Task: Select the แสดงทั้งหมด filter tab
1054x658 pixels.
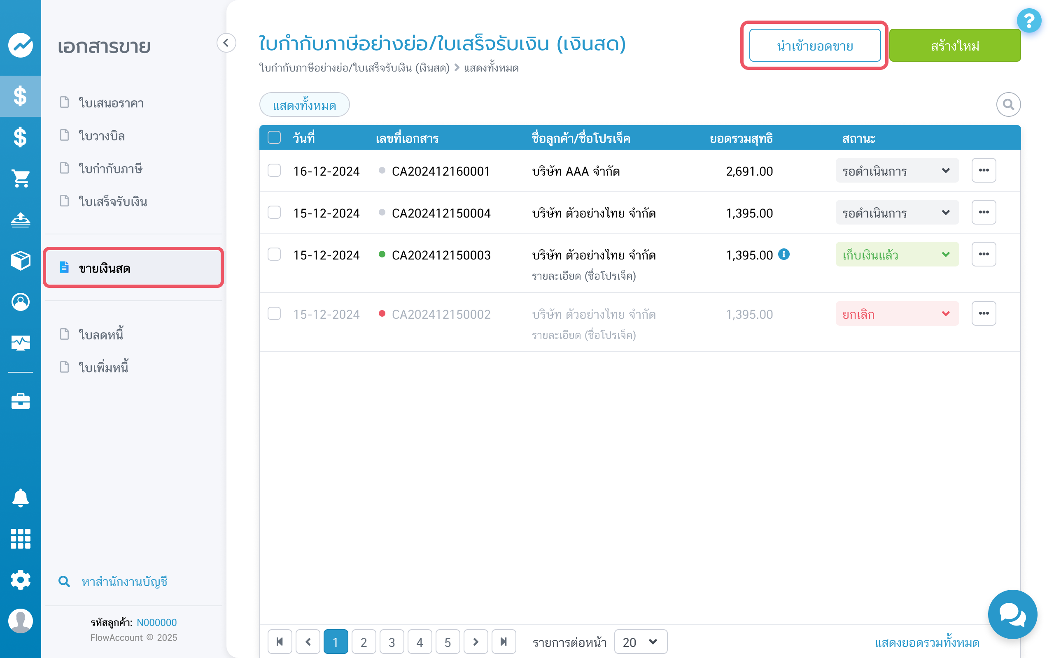Action: click(304, 105)
